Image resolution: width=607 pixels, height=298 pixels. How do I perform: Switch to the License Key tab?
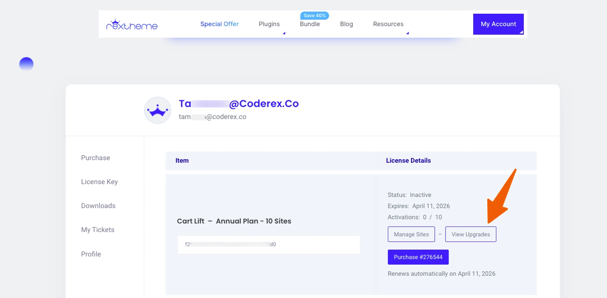[x=100, y=182]
